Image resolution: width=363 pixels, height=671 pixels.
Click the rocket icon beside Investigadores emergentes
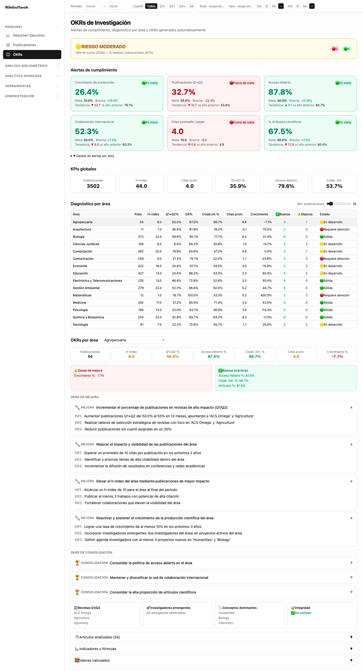tap(148, 608)
